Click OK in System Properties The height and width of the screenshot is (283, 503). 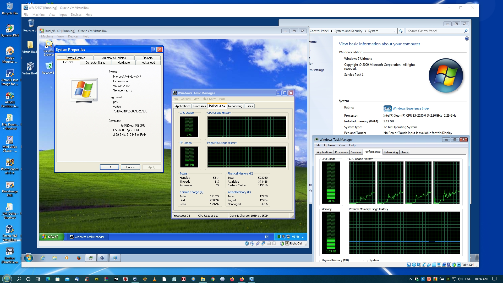(x=109, y=167)
